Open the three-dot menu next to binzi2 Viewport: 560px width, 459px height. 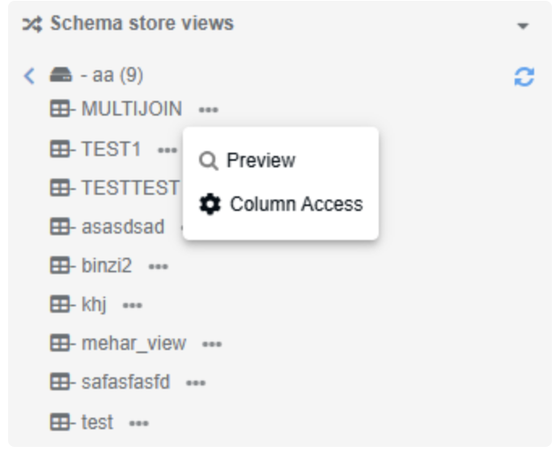pos(158,266)
